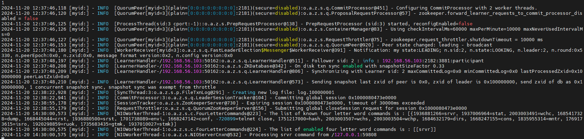This screenshot has height=139, width=584.
Task: Click the 'Creating' word in the SyncThread line
Action: click(244, 92)
